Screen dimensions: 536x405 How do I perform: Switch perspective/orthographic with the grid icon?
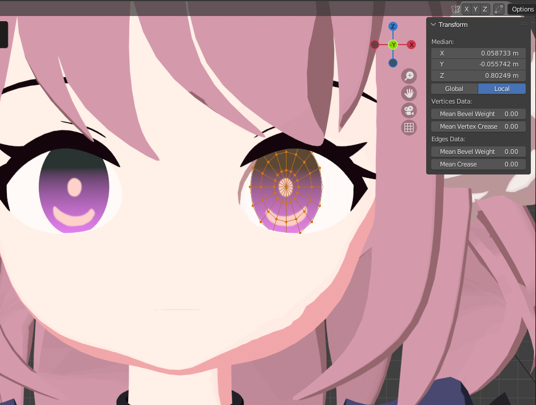coord(409,128)
